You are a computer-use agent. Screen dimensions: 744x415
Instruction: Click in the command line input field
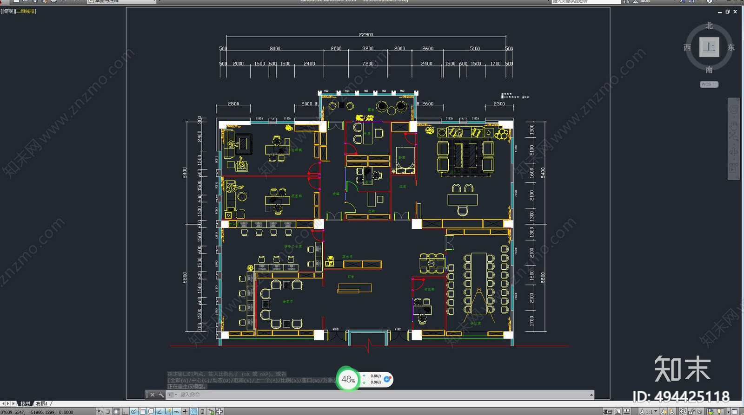tap(372, 395)
